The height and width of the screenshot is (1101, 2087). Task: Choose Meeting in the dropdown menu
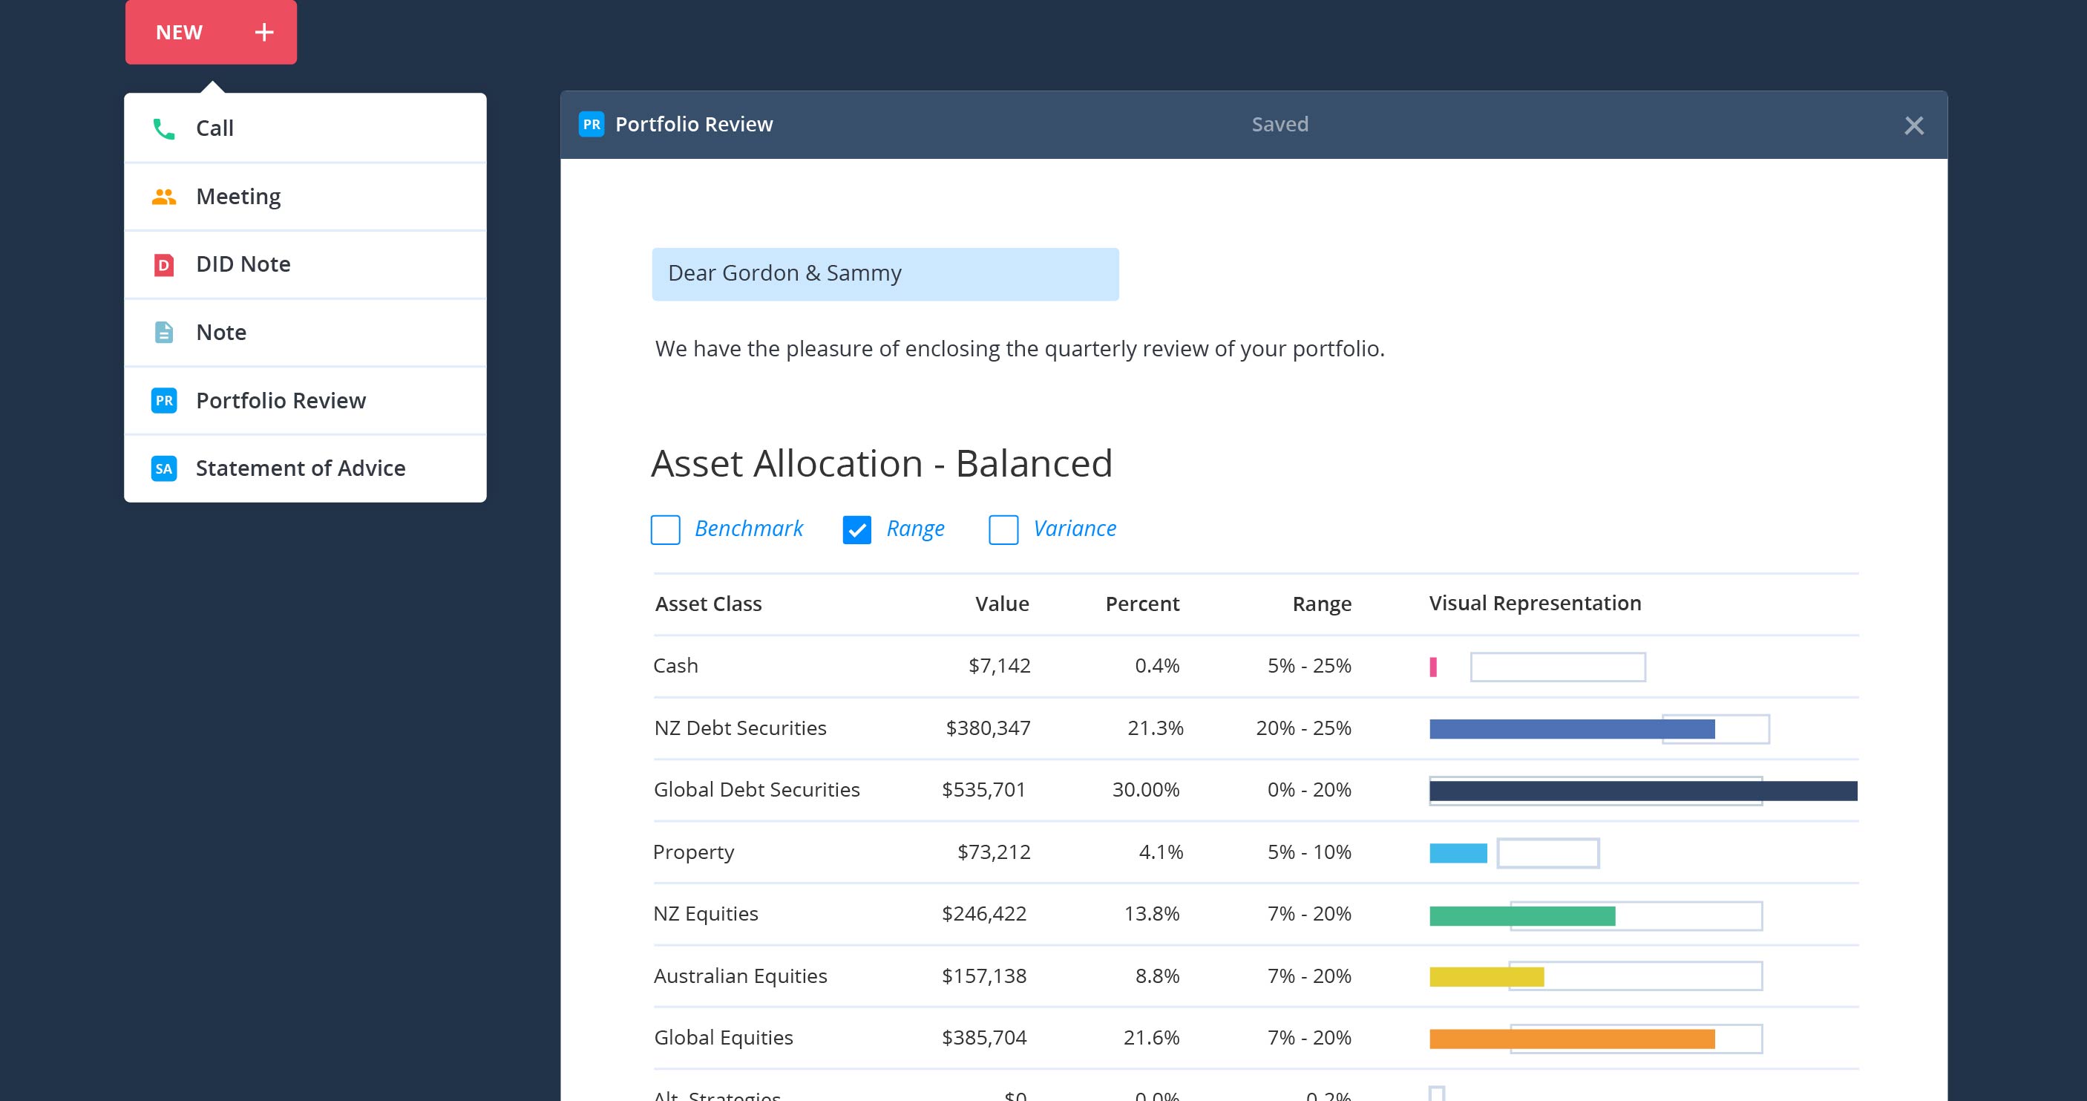tap(306, 197)
